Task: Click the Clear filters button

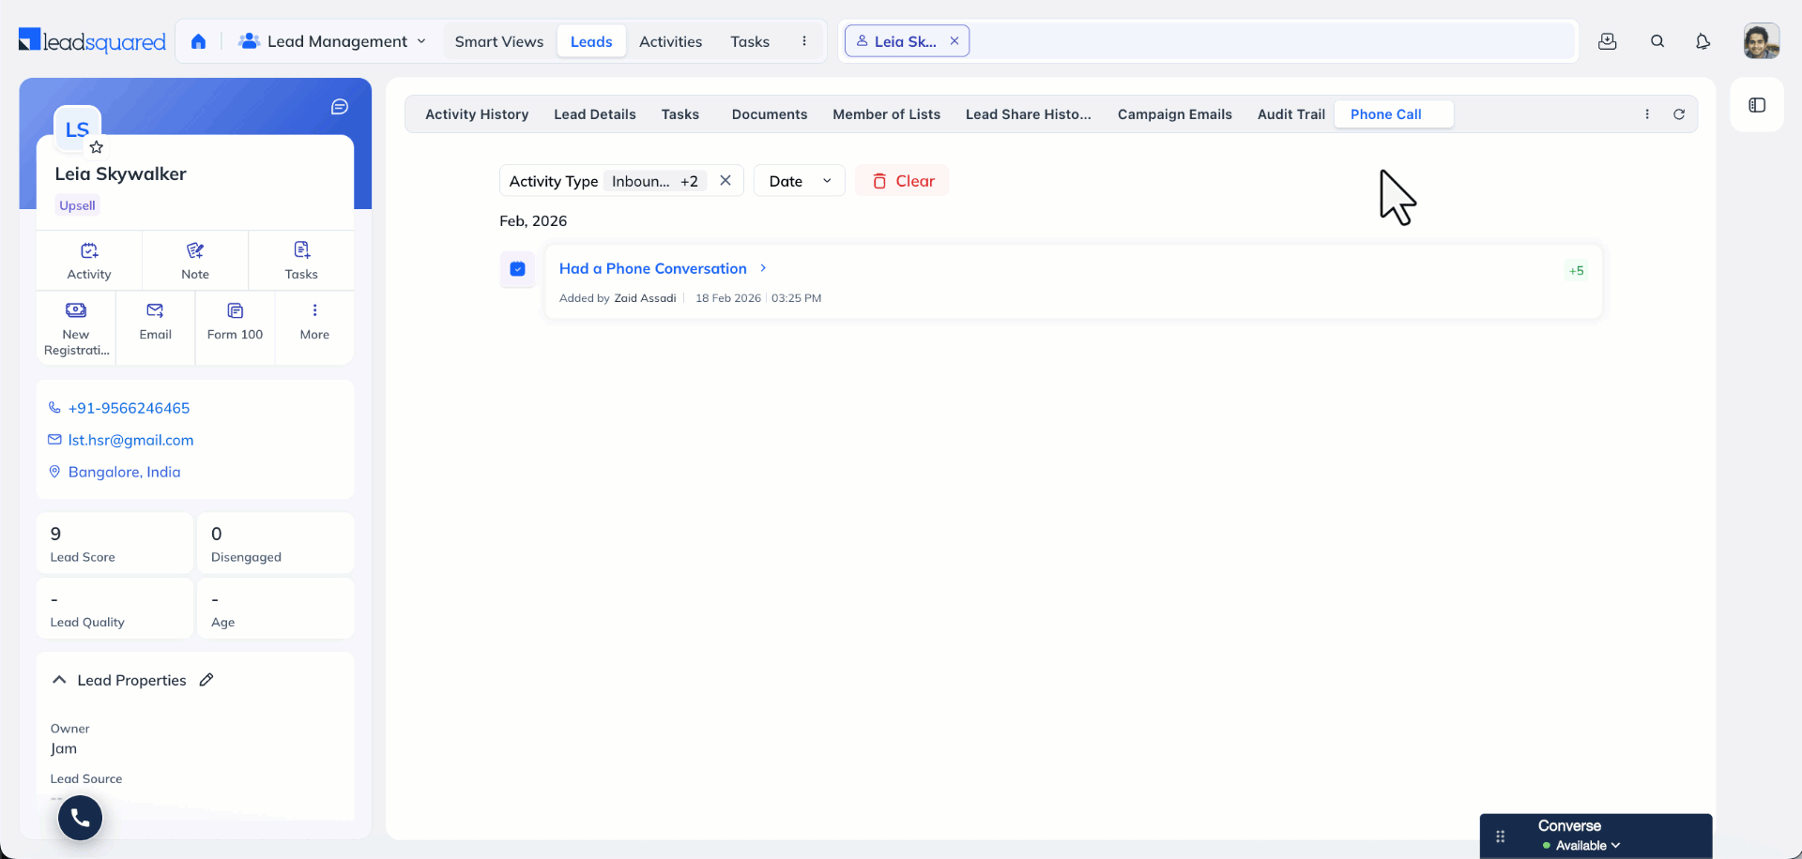Action: click(902, 180)
